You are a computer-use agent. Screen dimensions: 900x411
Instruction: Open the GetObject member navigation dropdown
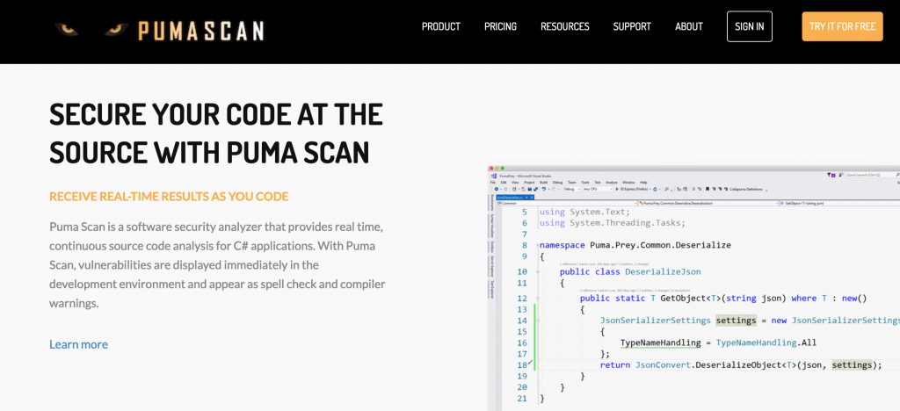click(x=839, y=204)
